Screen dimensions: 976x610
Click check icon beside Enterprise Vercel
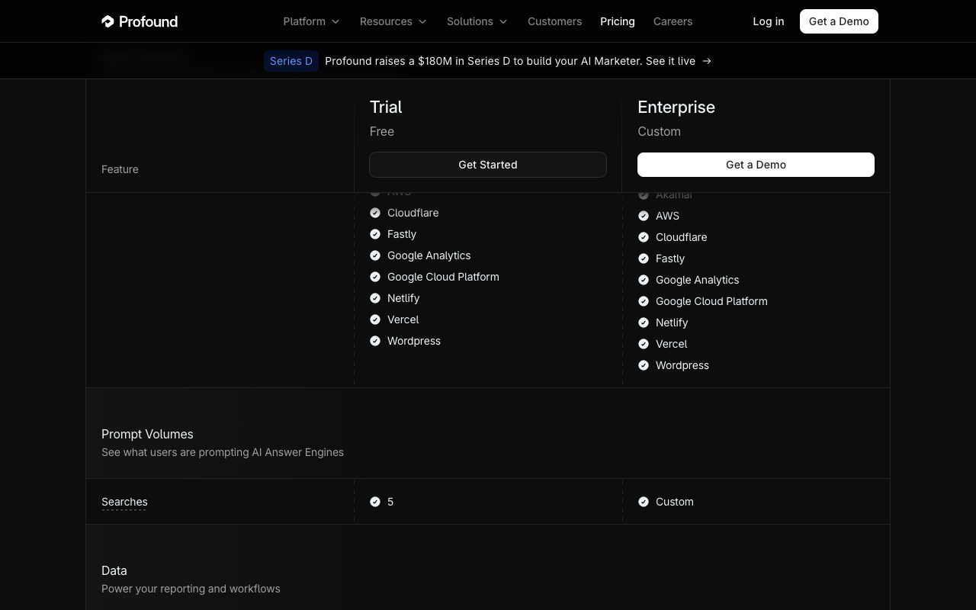tap(644, 344)
